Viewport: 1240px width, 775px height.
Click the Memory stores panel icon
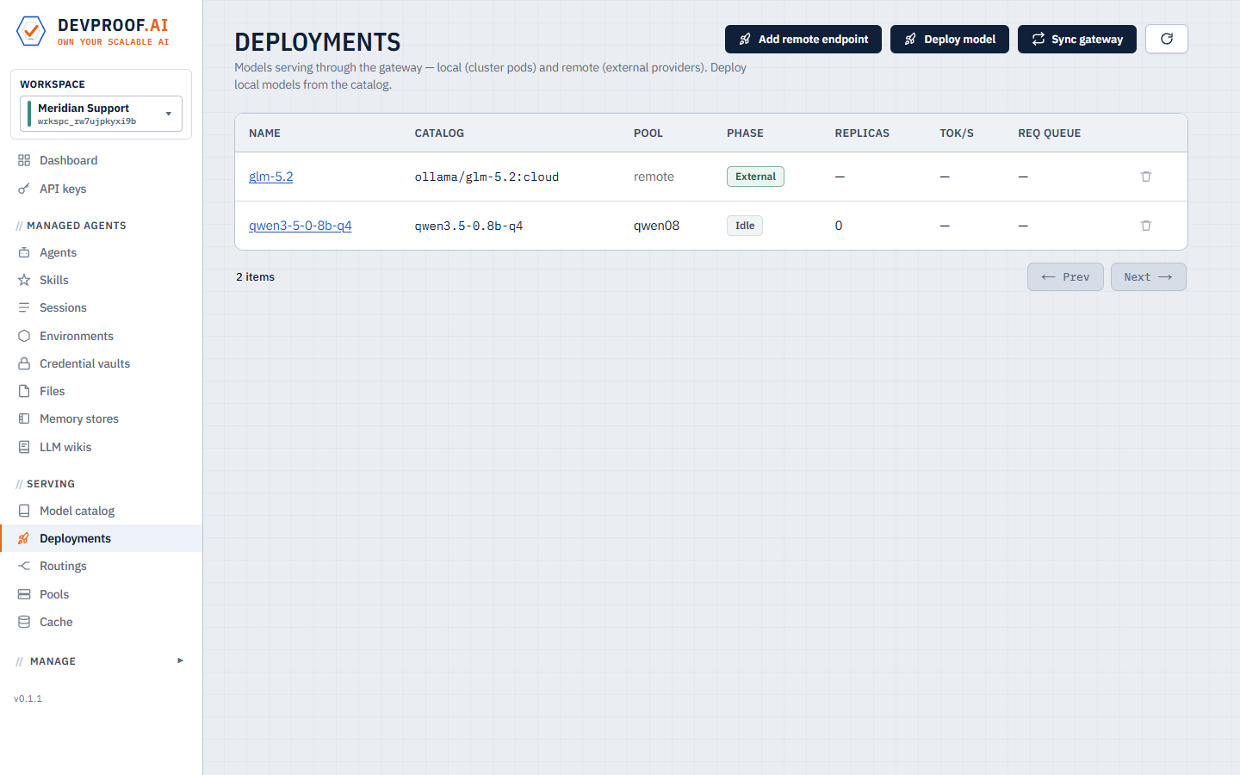tap(24, 418)
